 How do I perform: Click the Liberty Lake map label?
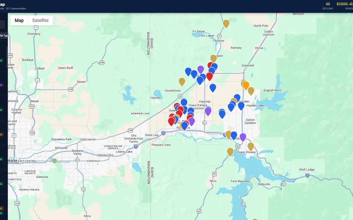click(x=124, y=152)
